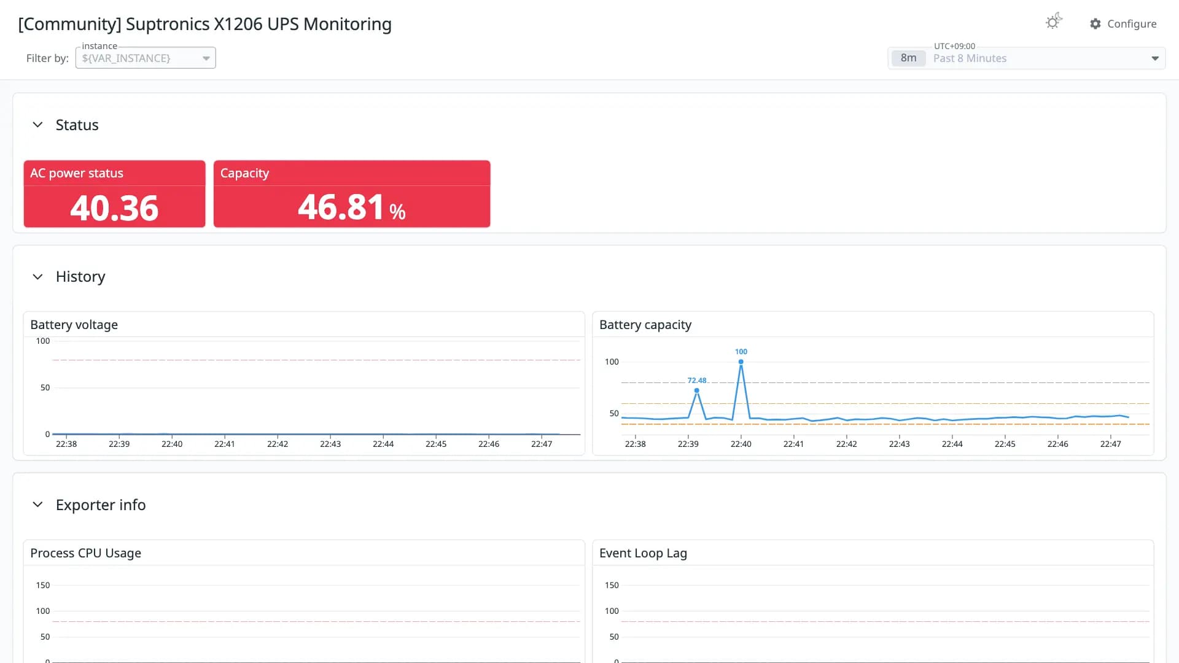Click the History section heading

point(80,277)
